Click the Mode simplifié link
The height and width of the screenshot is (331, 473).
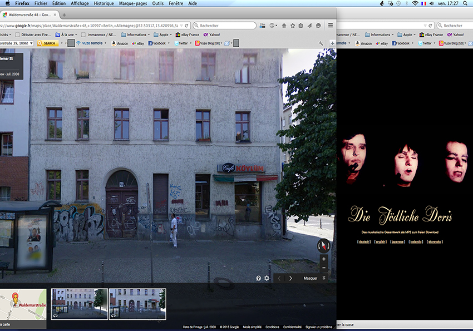pos(252,327)
